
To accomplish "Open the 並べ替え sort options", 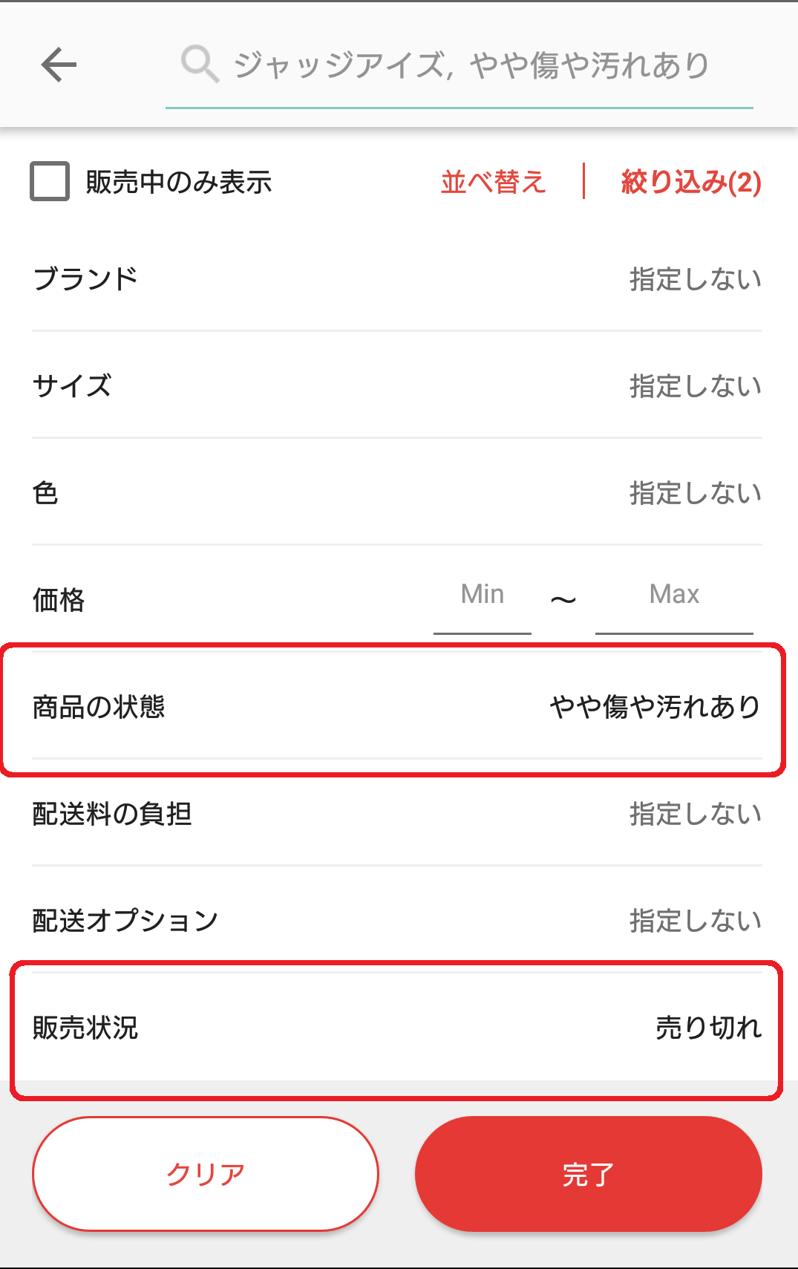I will point(493,182).
